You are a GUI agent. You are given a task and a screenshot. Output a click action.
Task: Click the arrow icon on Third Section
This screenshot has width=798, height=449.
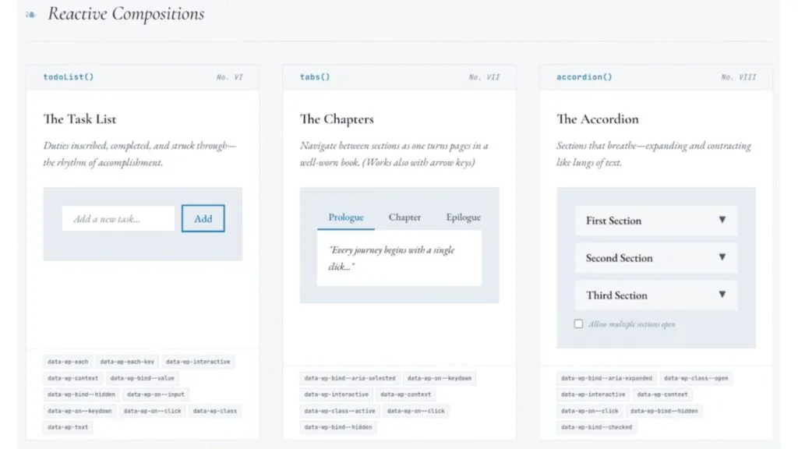click(x=722, y=295)
